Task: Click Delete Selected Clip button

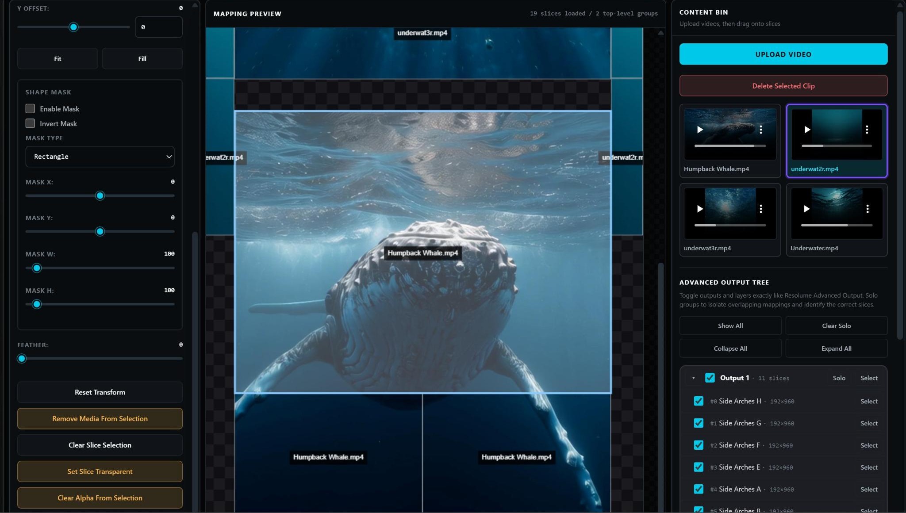Action: click(783, 86)
